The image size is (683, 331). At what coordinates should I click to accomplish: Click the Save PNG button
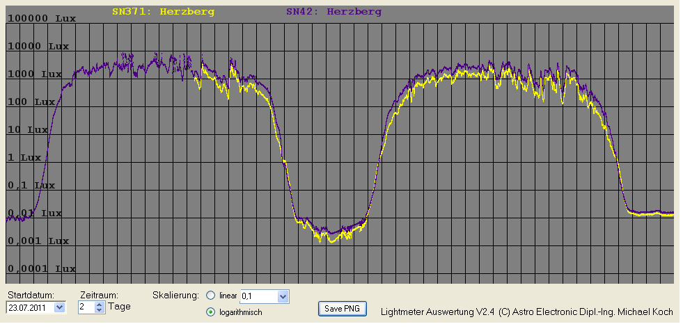[343, 309]
